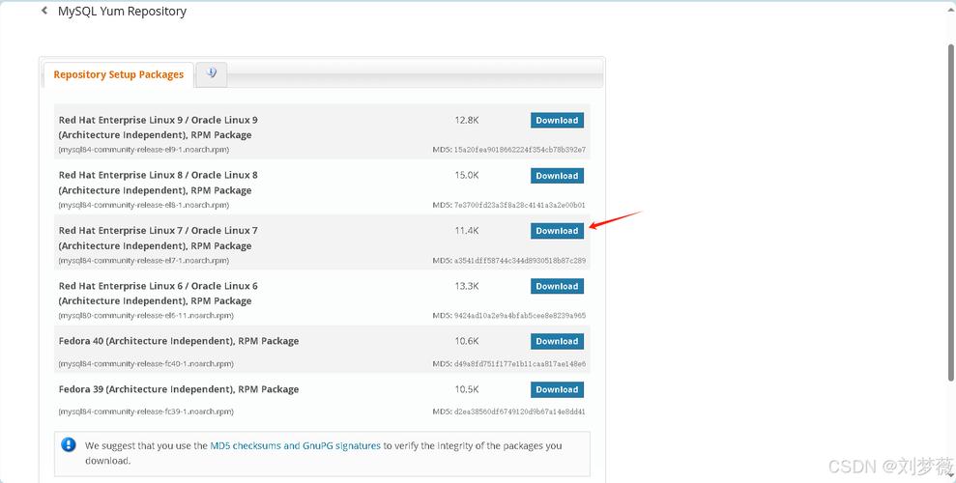Download the Red Hat Enterprise Linux 8 package
Screen dimensions: 956x483
coord(557,176)
